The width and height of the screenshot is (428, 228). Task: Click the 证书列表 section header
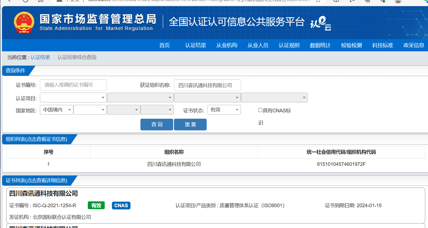[37, 181]
